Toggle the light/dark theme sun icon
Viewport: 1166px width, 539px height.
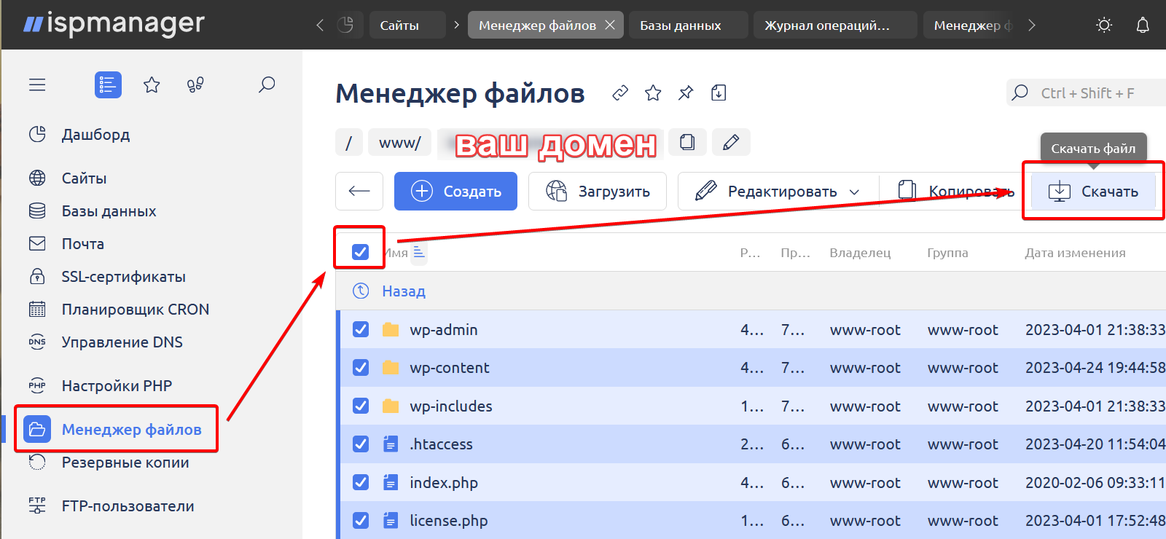(x=1104, y=25)
